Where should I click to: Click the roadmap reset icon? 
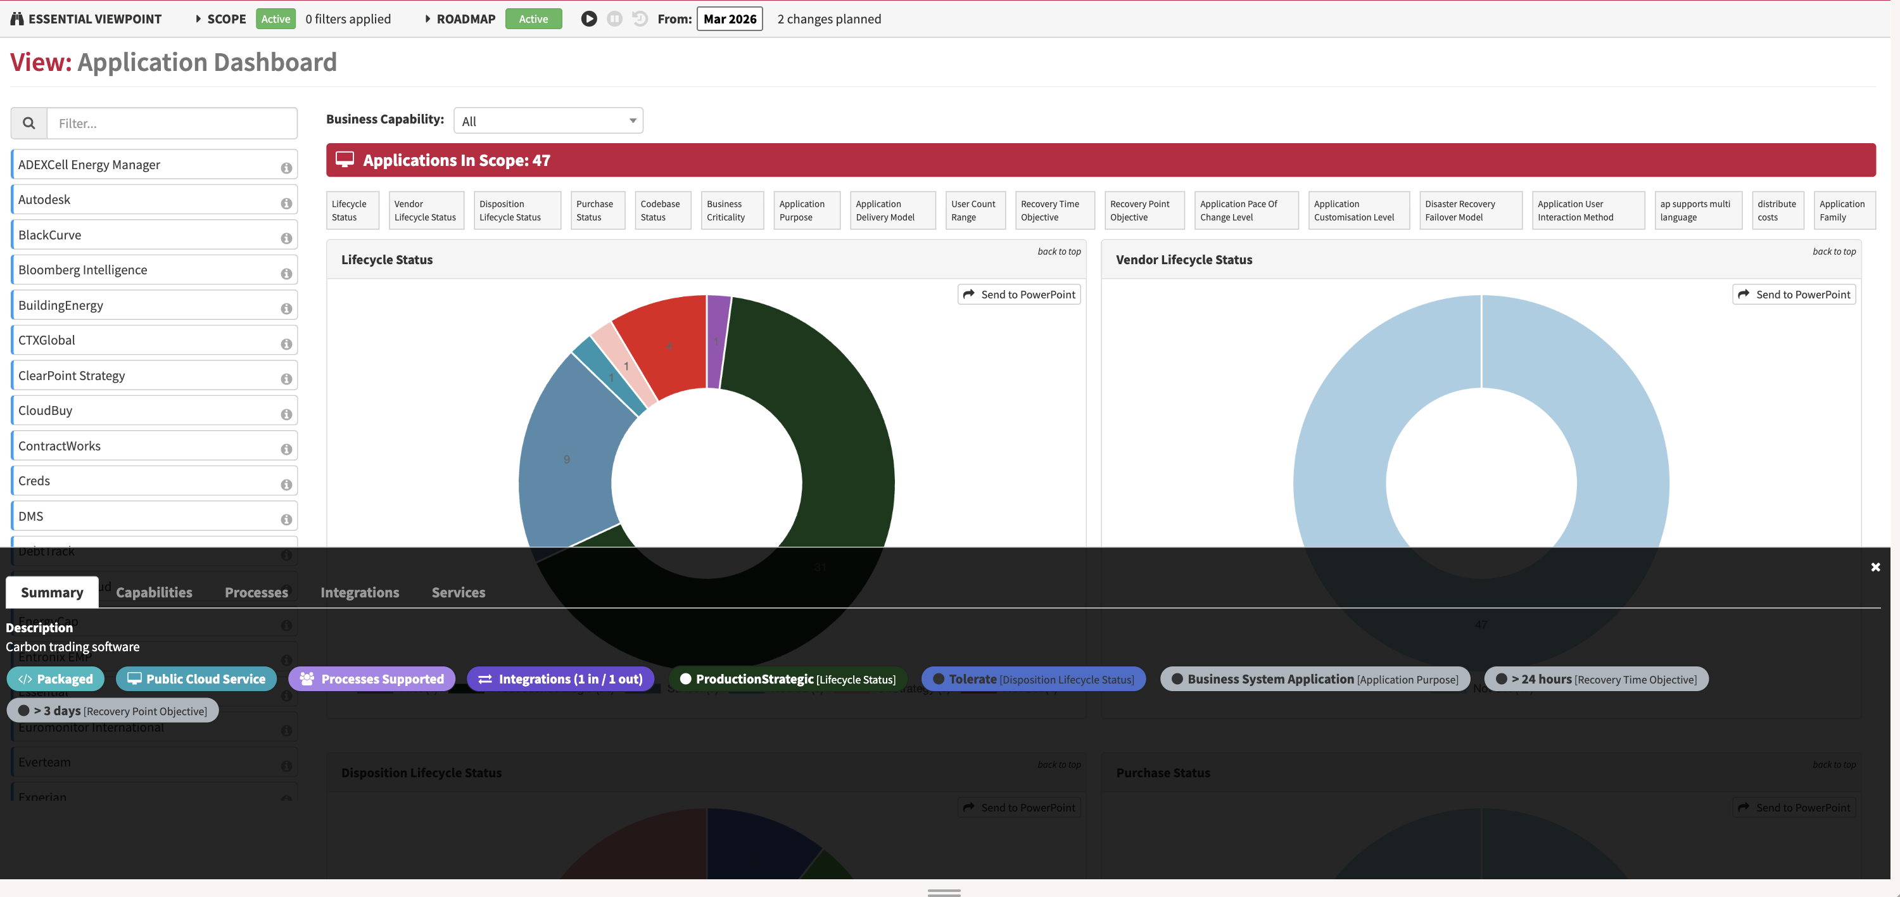[x=640, y=18]
